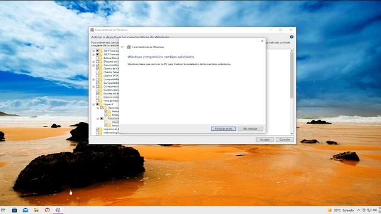
Task: Click the features list scroll-down arrow
Action: (x=292, y=134)
